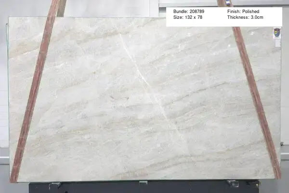Click the dark base rack below the slab
289x193 pixels.
(144, 188)
